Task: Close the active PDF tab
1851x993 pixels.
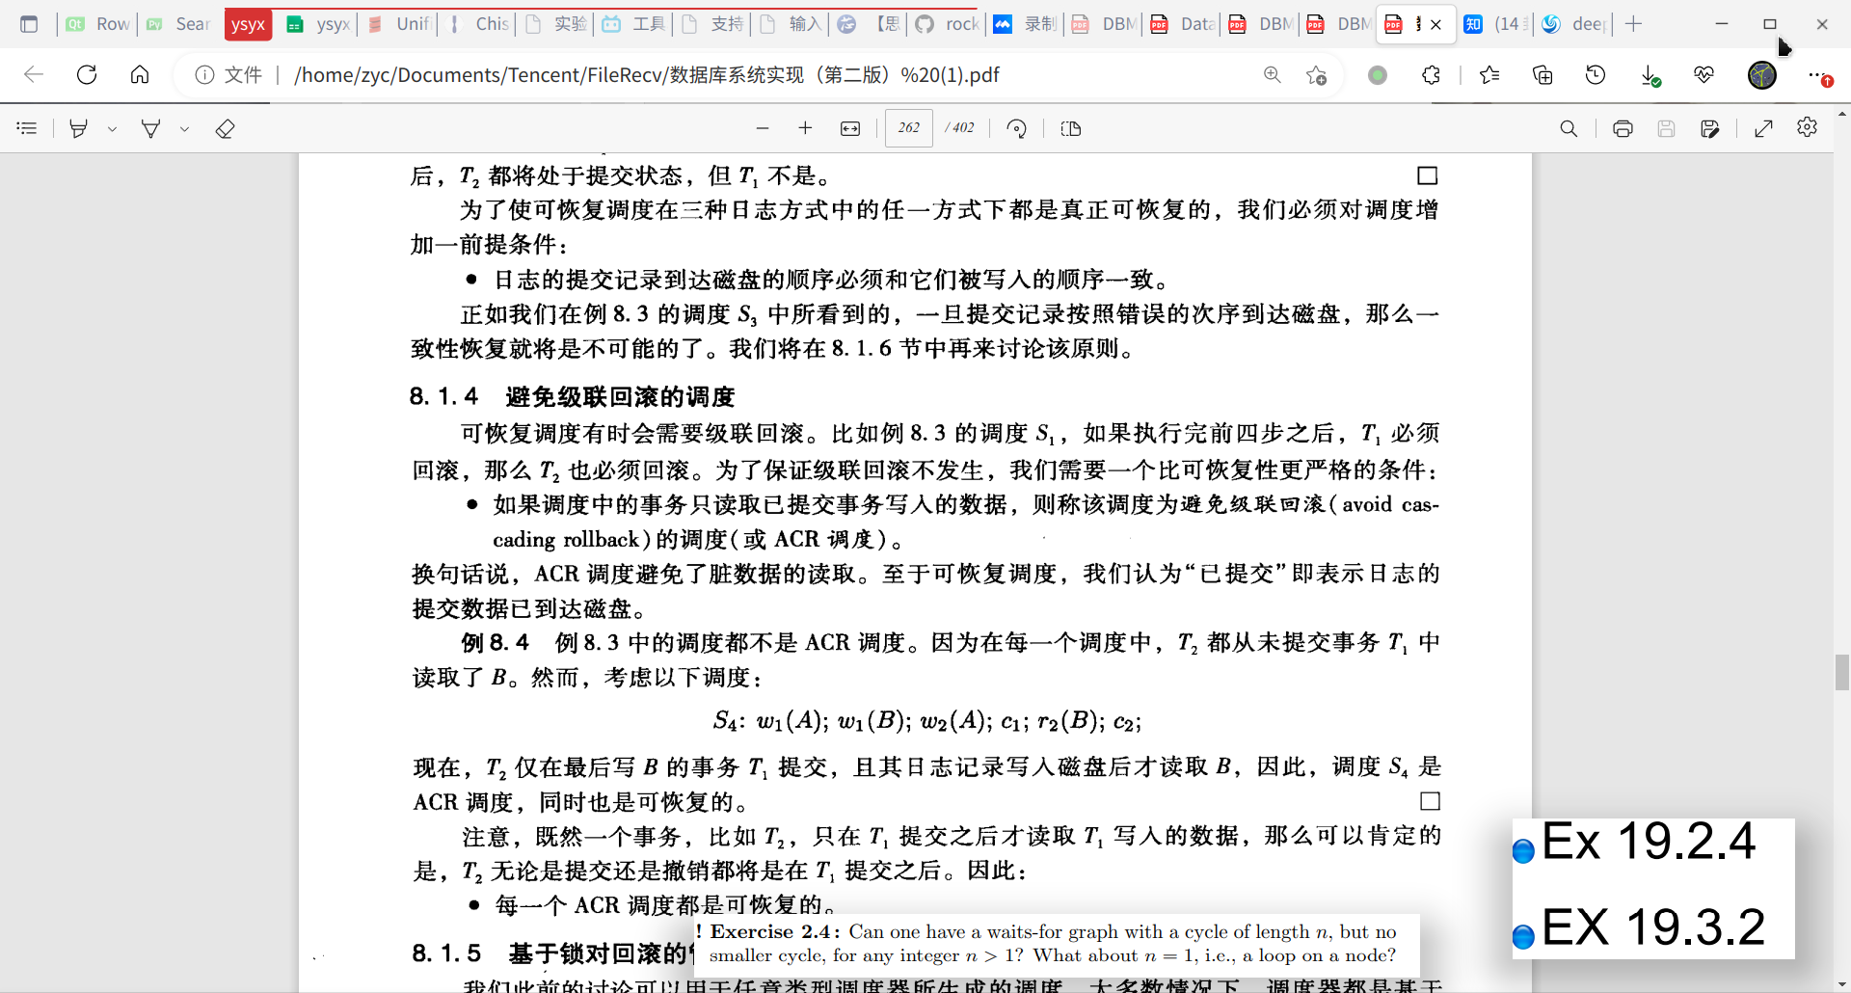Action: point(1436,24)
